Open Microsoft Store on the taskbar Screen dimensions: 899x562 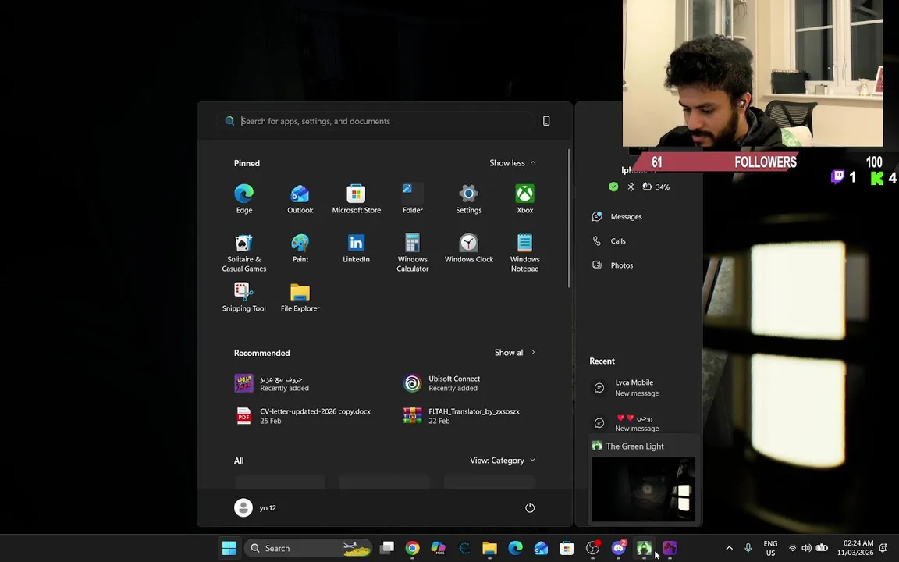[x=567, y=548]
